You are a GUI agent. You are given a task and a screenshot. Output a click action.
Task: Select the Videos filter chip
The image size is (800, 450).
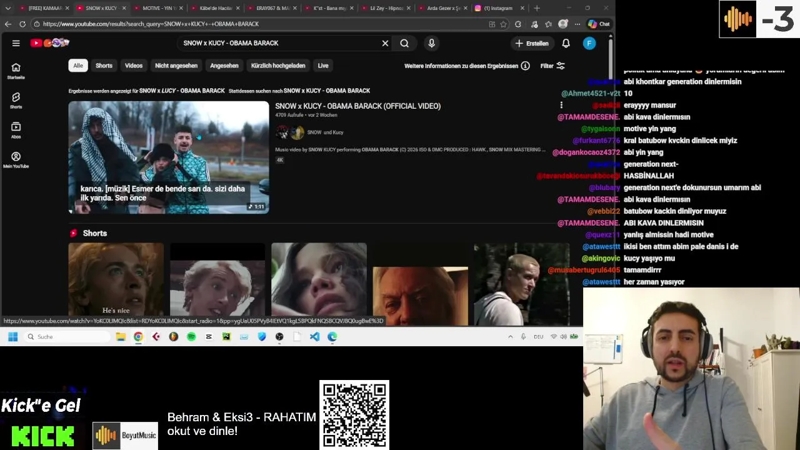[134, 66]
